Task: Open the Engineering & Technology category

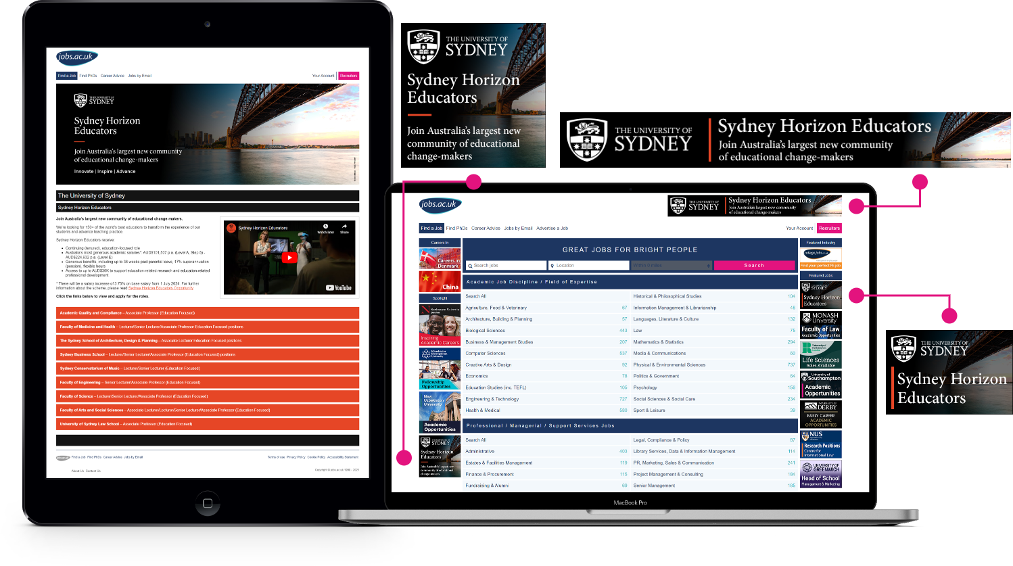Action: point(492,399)
